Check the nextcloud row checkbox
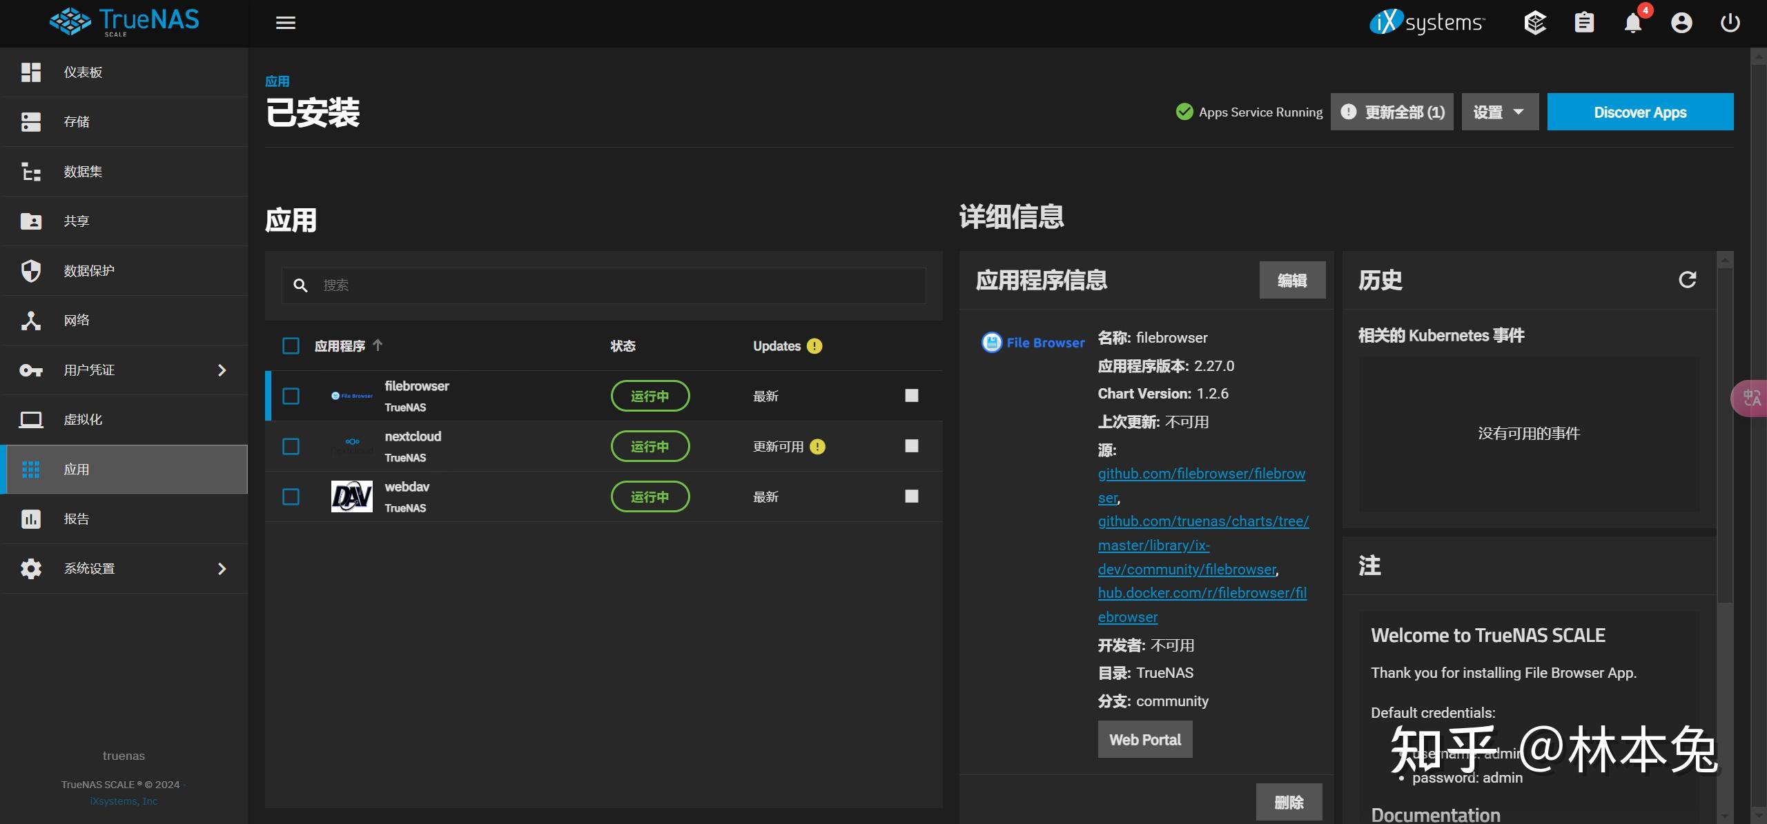 (x=291, y=446)
